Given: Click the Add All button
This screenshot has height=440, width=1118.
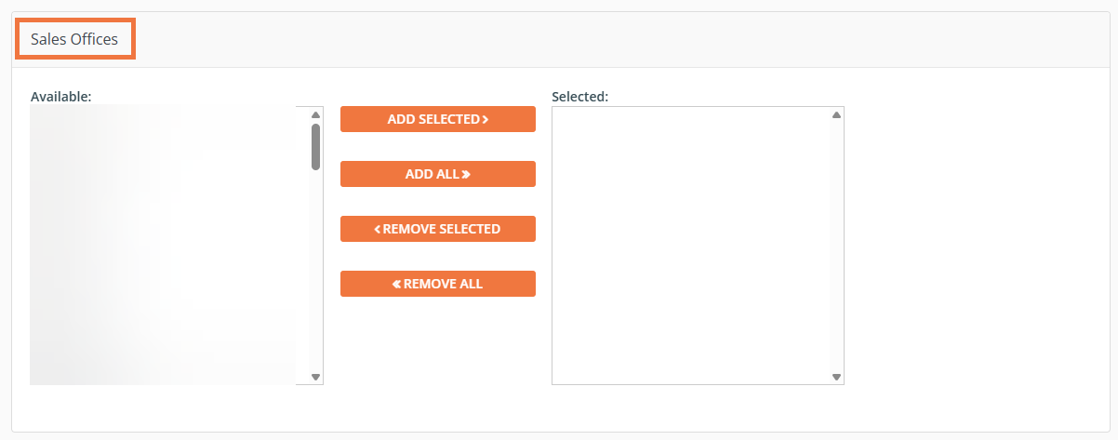Looking at the screenshot, I should (x=438, y=174).
